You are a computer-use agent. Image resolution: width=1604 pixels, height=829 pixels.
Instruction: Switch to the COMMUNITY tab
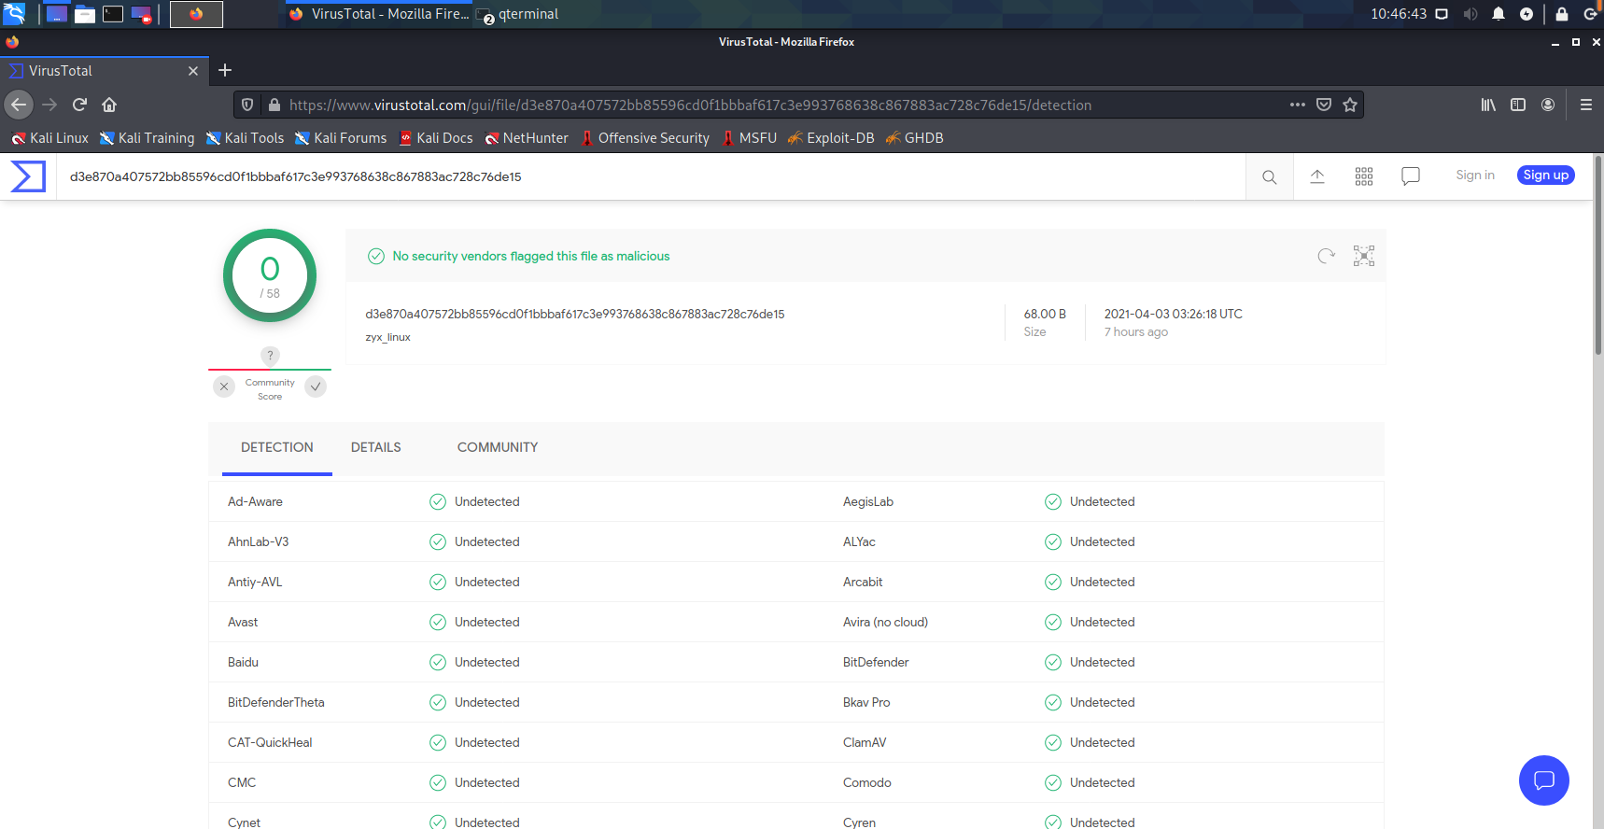pos(498,448)
